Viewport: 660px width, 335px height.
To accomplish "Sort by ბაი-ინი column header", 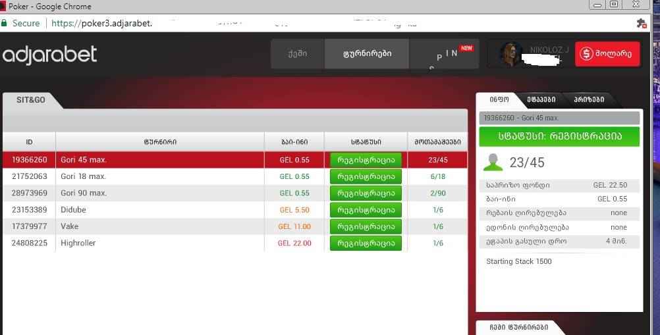I will click(294, 142).
